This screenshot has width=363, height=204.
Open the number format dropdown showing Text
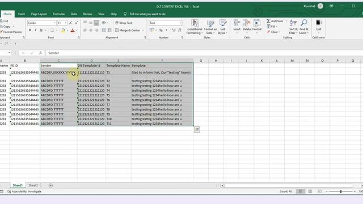click(x=180, y=23)
